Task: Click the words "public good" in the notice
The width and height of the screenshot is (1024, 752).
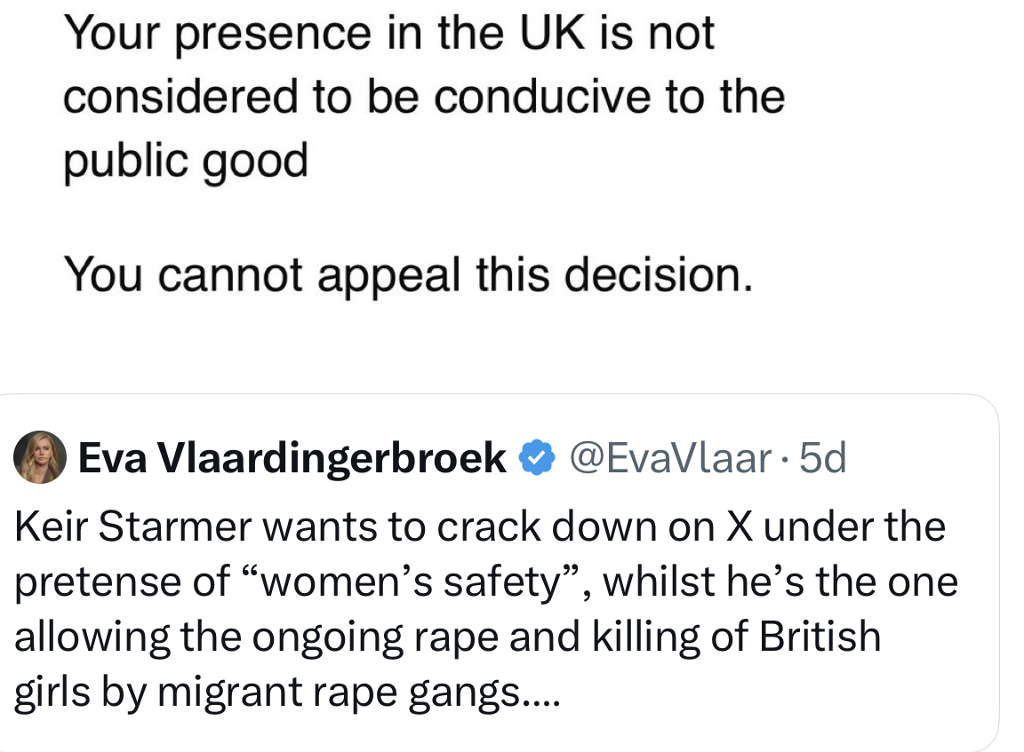Action: (186, 162)
